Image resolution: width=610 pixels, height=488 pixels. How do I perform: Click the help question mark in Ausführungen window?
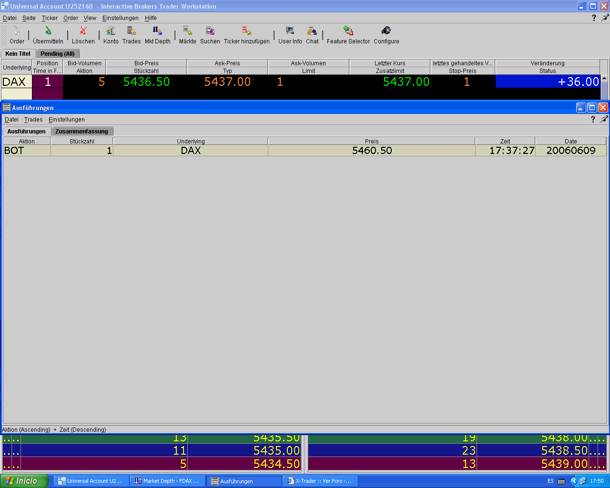[x=593, y=119]
